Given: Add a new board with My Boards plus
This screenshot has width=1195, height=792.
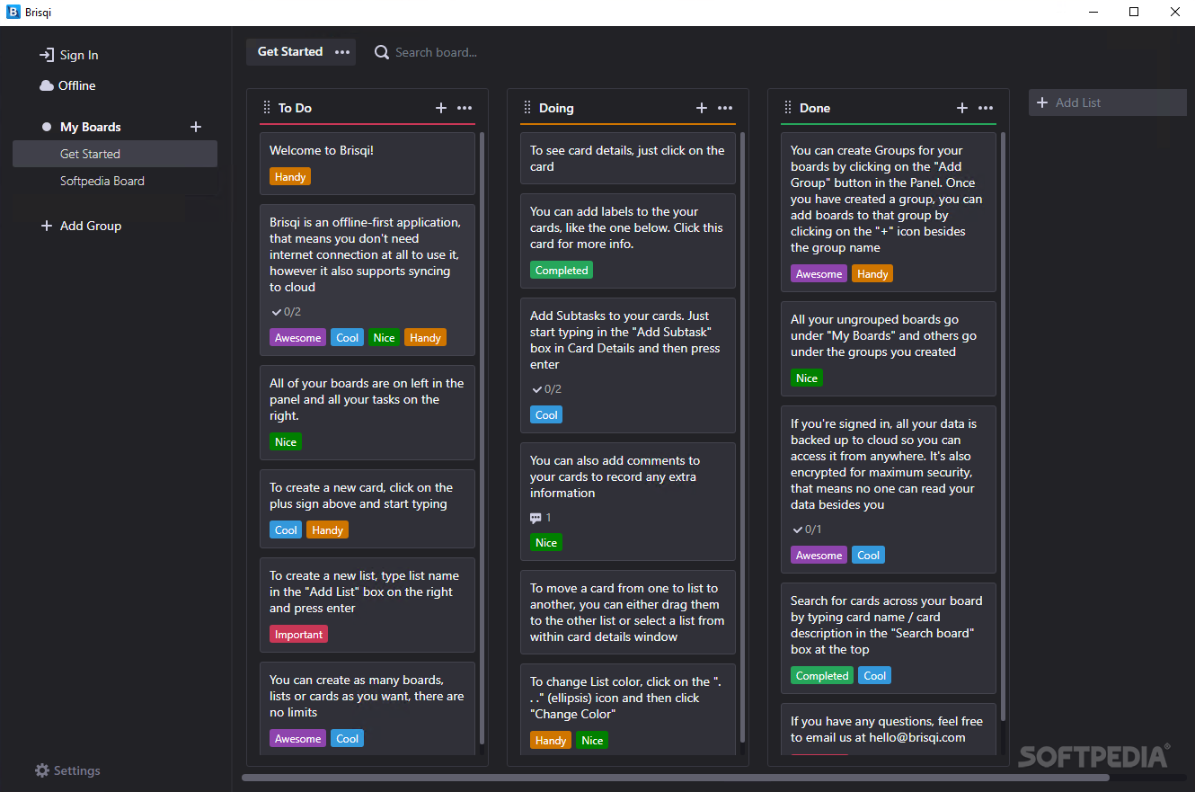Looking at the screenshot, I should 196,127.
